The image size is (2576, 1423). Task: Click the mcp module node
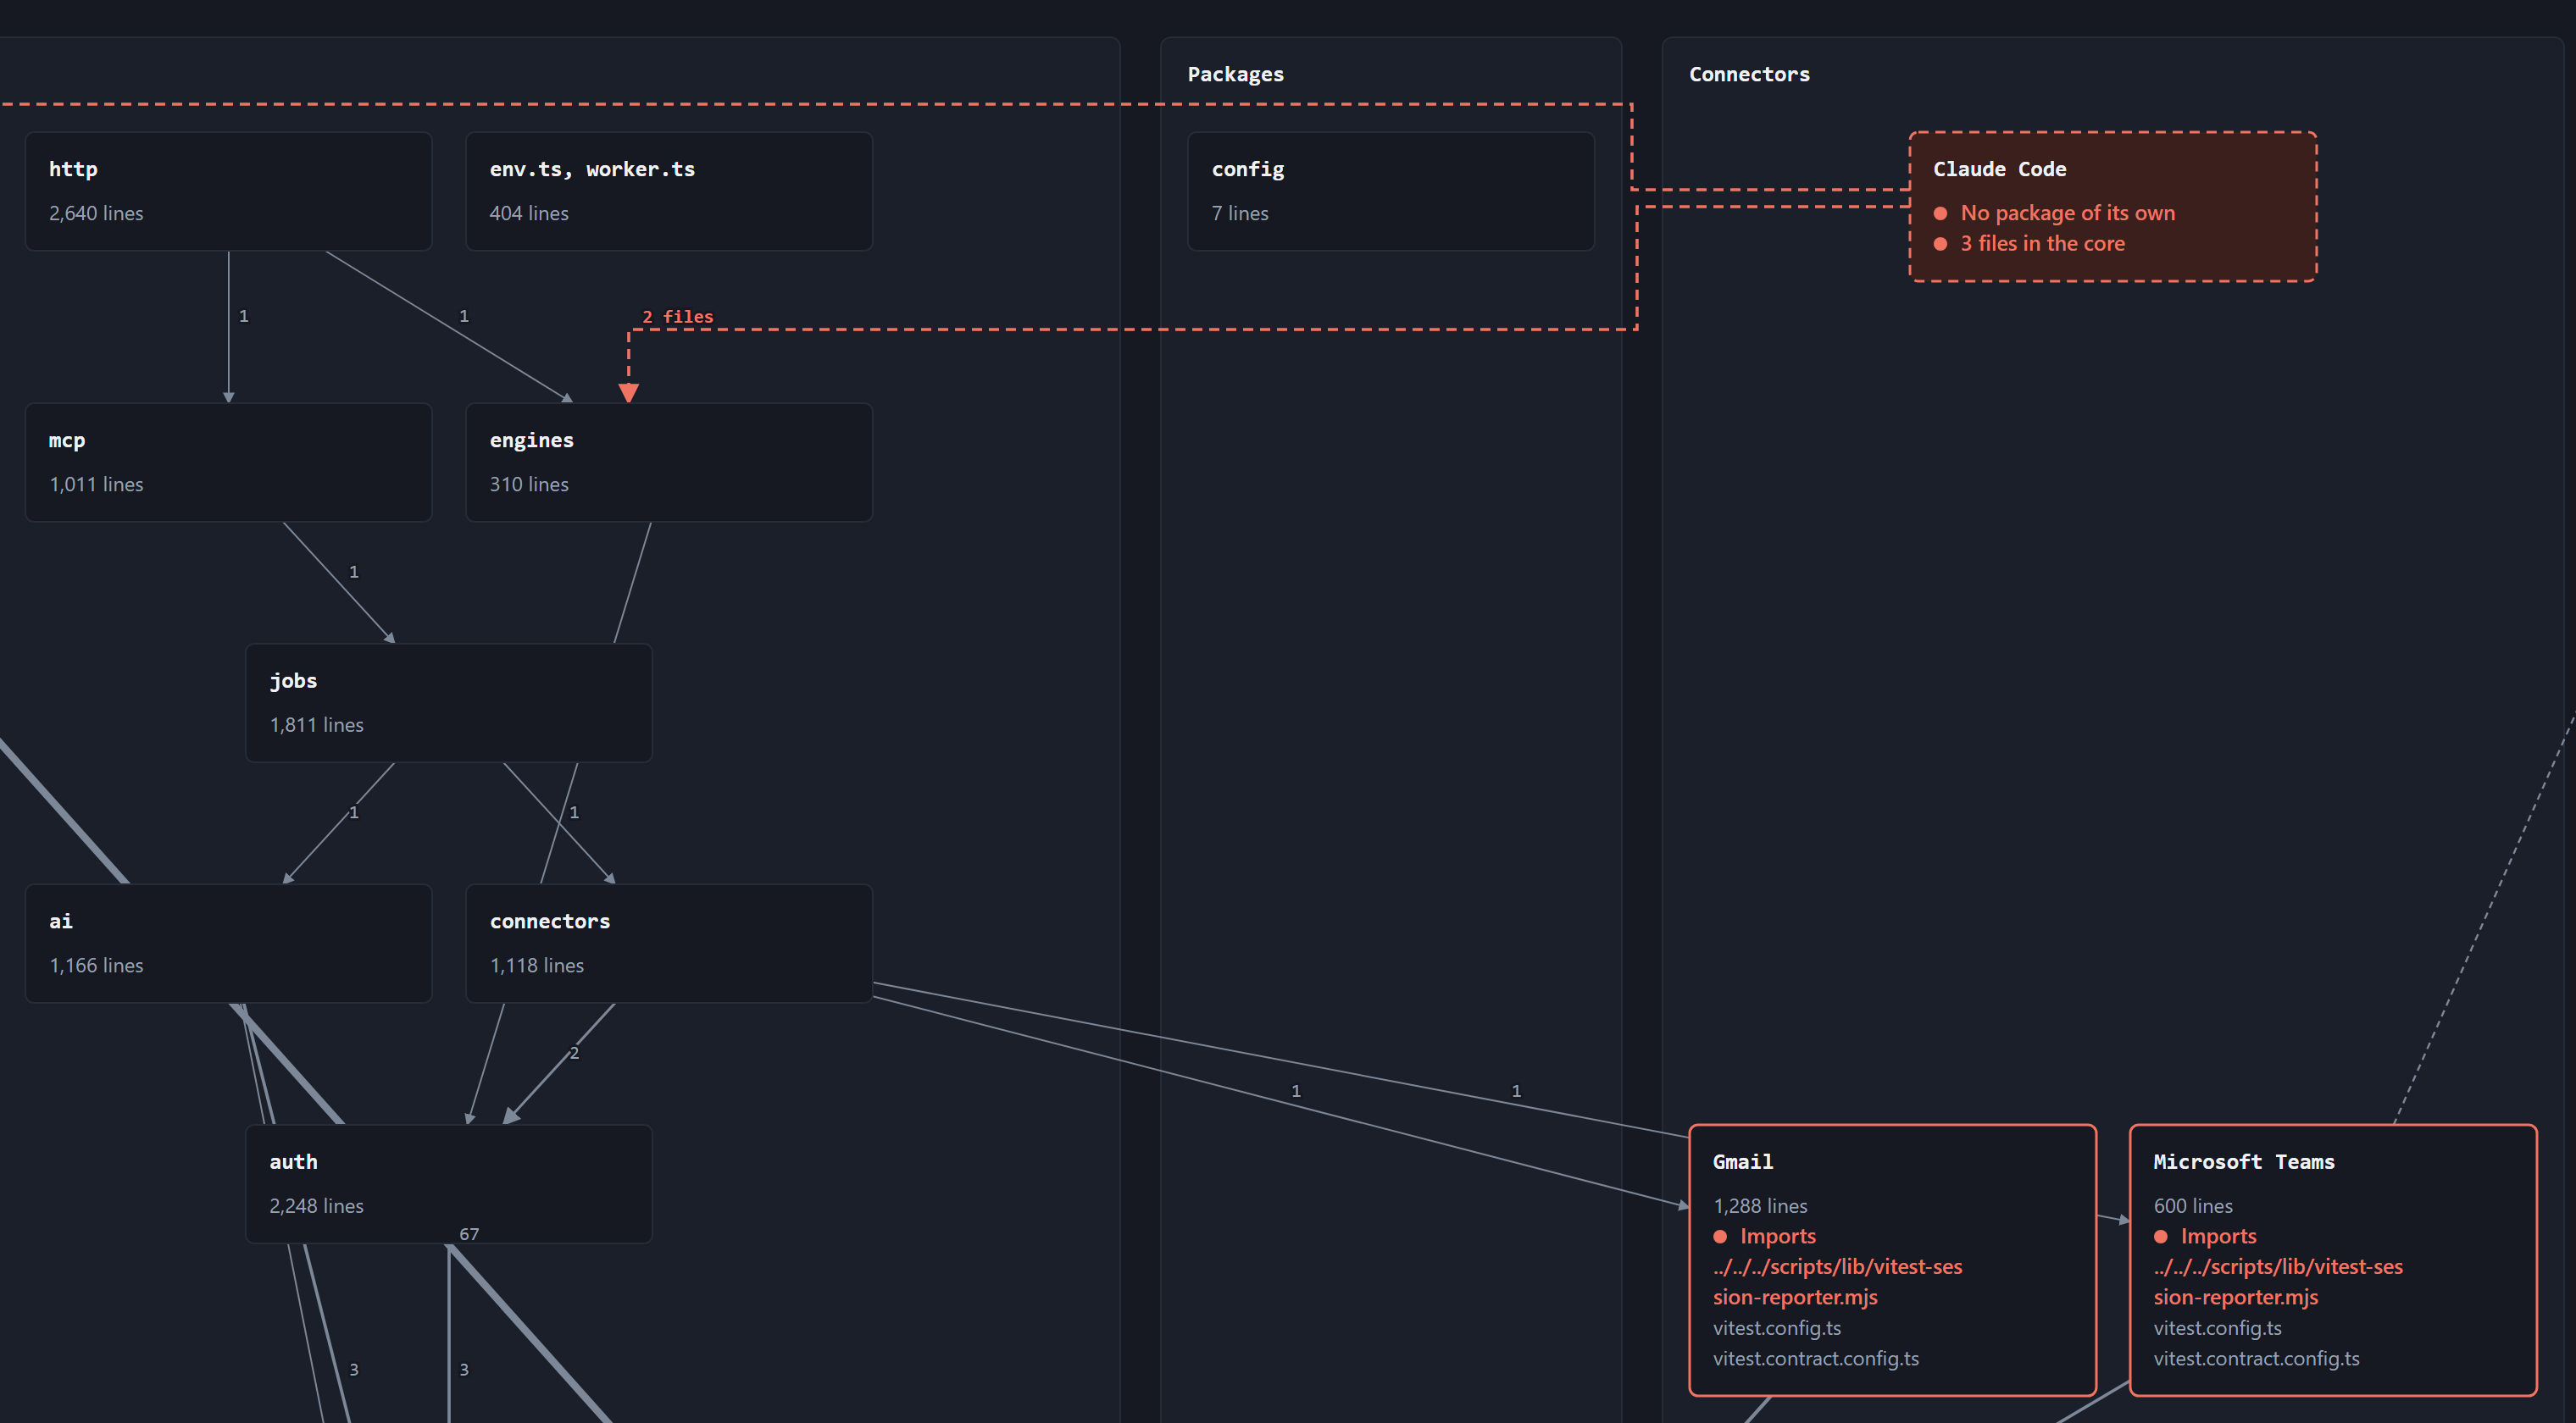(228, 462)
